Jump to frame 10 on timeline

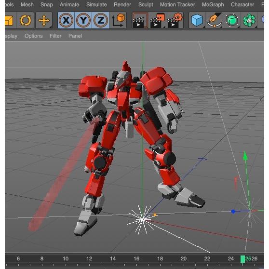pyautogui.click(x=66, y=259)
